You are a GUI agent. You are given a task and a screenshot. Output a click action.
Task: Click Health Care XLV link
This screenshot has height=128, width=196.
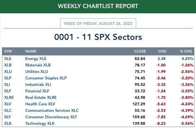[40, 104]
